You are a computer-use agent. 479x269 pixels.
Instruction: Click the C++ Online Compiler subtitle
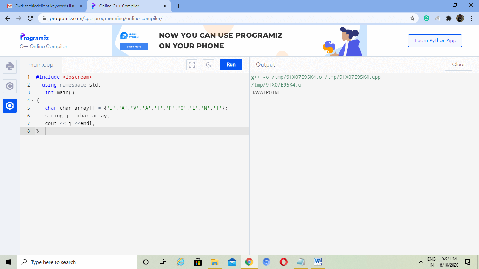[43, 46]
